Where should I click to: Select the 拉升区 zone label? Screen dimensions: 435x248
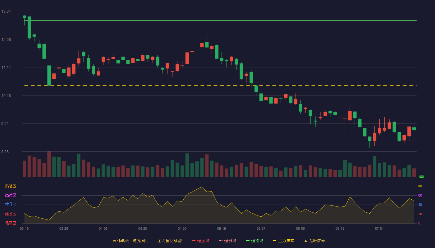[x=11, y=205]
